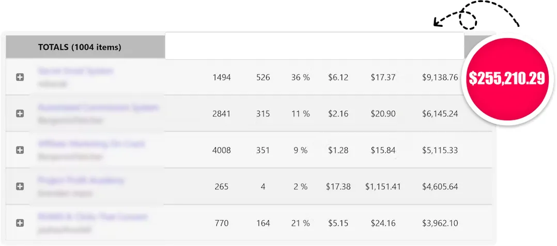Expand the row totaling $6,145.24

coord(20,113)
